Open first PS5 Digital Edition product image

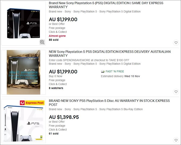pos(24,23)
